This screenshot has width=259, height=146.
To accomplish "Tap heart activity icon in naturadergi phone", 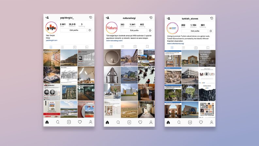I will [x=140, y=122].
